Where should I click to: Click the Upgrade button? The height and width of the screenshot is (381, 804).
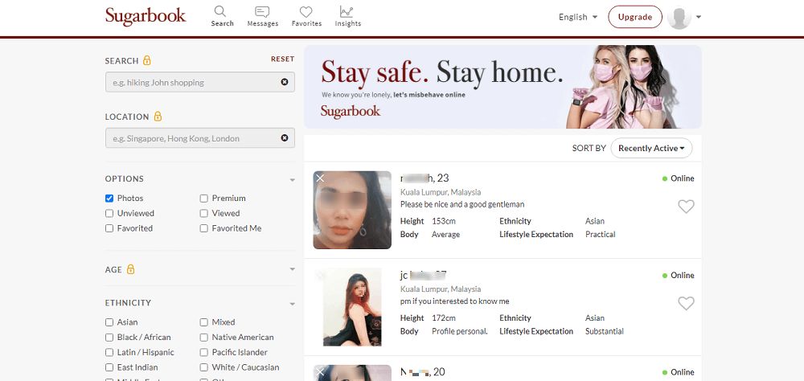(x=635, y=17)
